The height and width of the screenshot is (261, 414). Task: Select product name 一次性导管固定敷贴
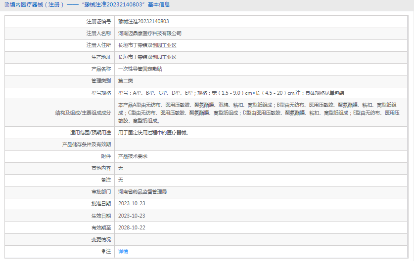pos(140,69)
